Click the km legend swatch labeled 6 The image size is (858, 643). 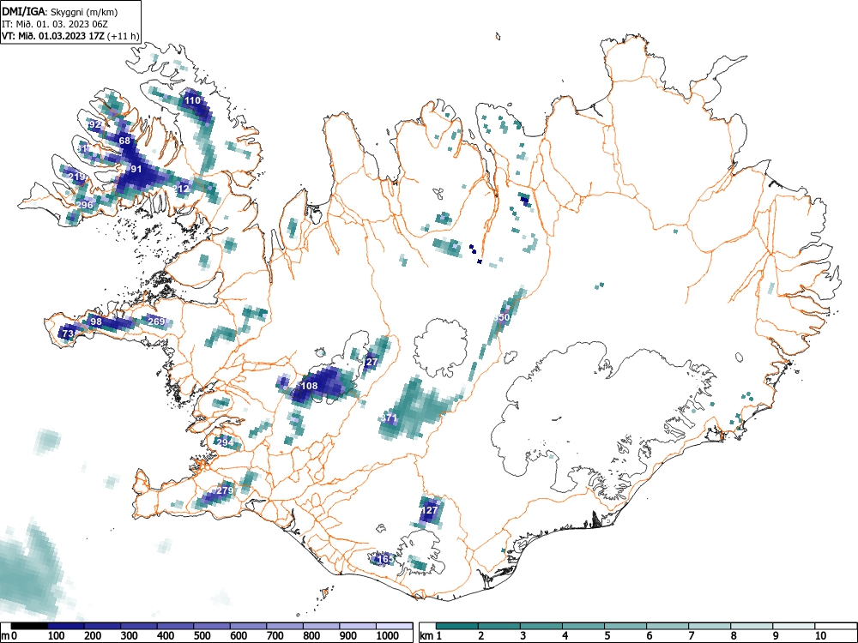pos(668,626)
